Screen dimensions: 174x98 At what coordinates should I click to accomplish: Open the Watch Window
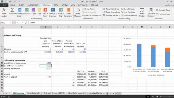coord(142,13)
